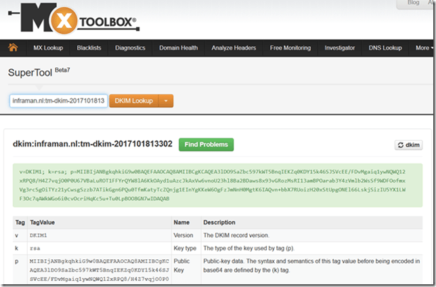Open the Blog link at top
This screenshot has width=436, height=287.
412,3
